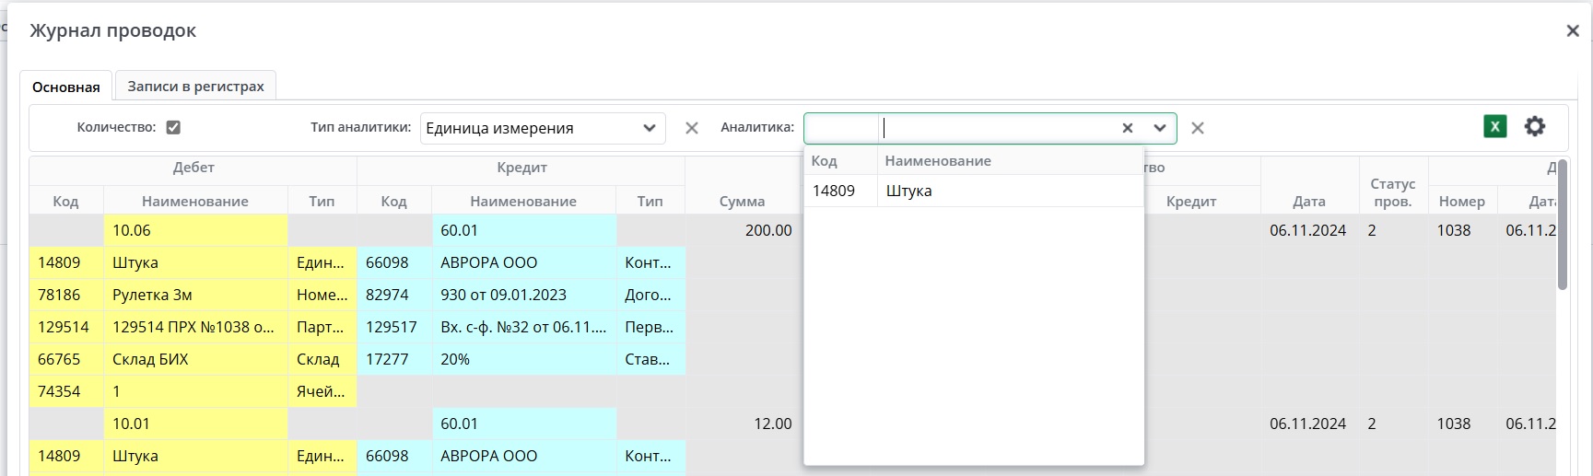Click the vertical scrollbar of the table
The image size is (1593, 476).
(1562, 239)
